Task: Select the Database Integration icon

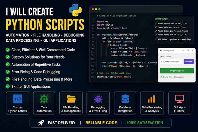Action: [125, 99]
